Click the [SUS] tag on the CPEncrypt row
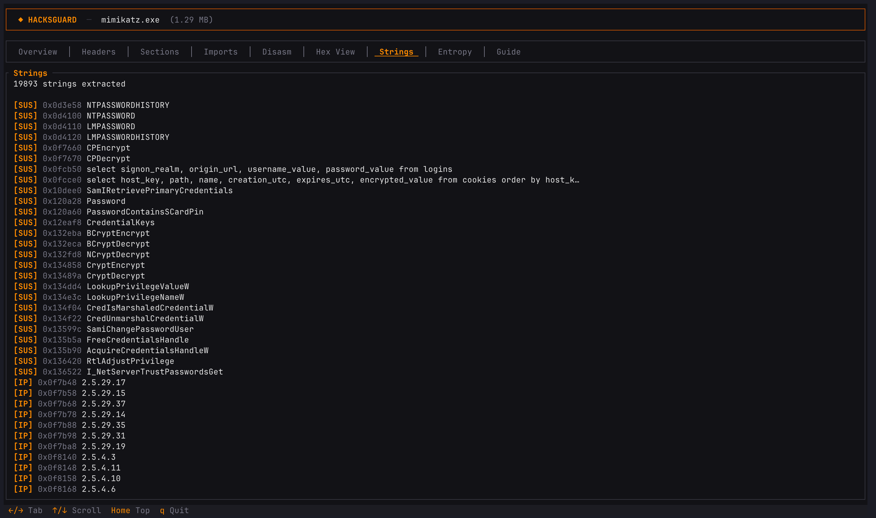The image size is (876, 518). tap(26, 148)
